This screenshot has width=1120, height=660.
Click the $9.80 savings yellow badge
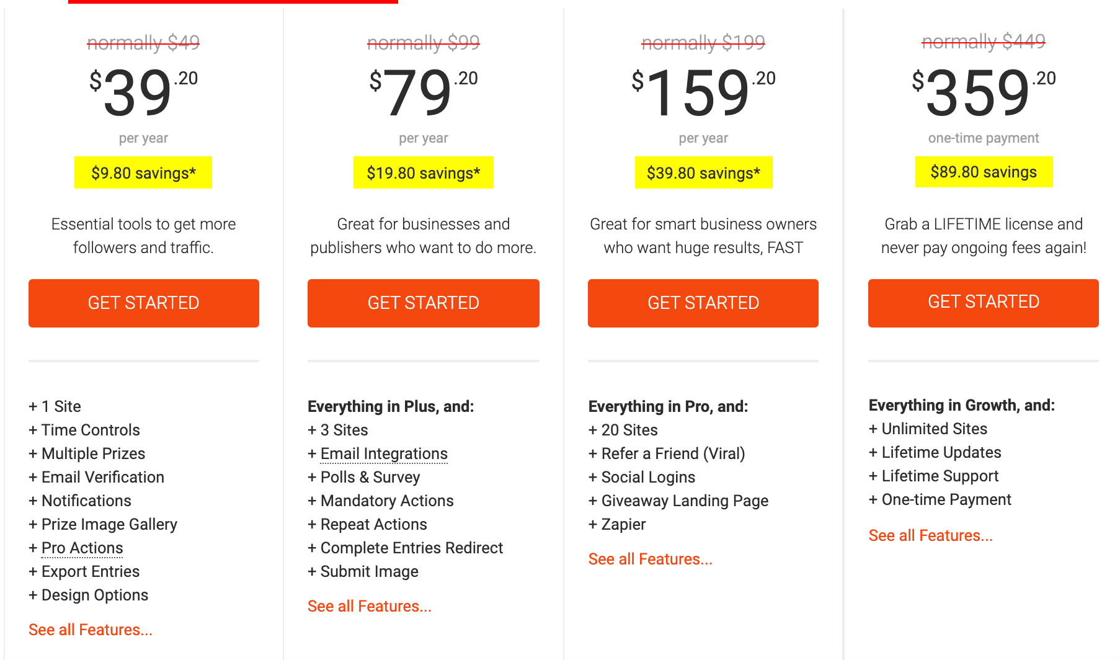click(x=143, y=172)
